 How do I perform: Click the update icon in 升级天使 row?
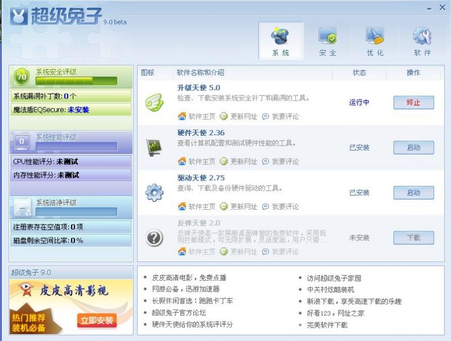(224, 116)
